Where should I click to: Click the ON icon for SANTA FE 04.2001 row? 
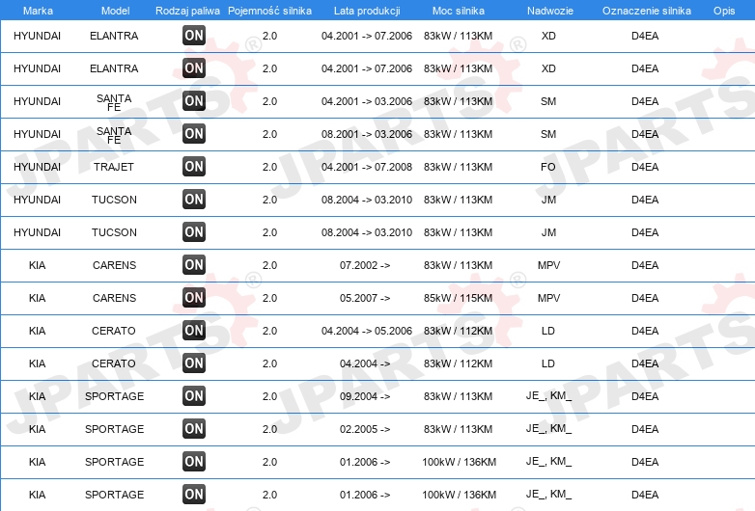[194, 101]
